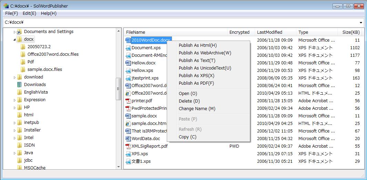Choose Publish As UnicodeText(U)
Screen dimensions: 367x180
pos(208,68)
